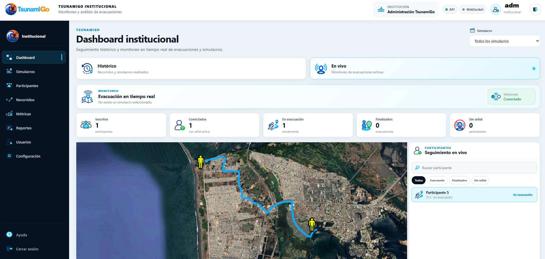This screenshot has width=545, height=259.
Task: Open Participantes in the sidebar
Action: click(34, 86)
